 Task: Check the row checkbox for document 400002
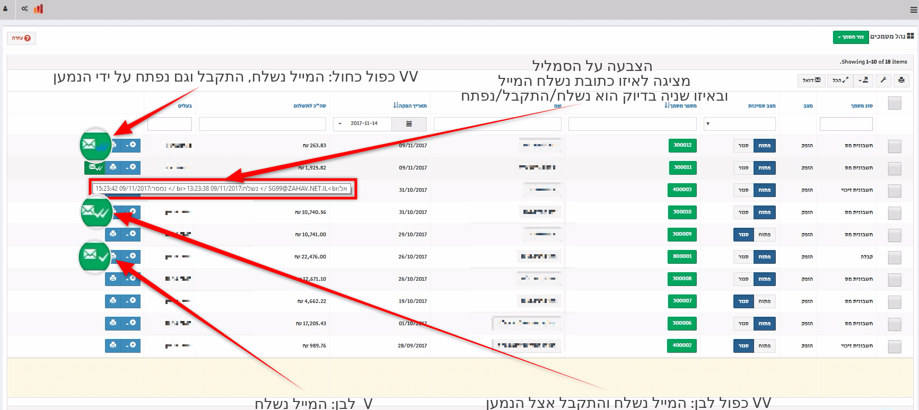coord(895,346)
